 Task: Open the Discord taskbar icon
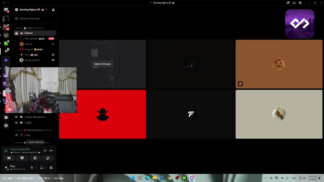click(192, 178)
